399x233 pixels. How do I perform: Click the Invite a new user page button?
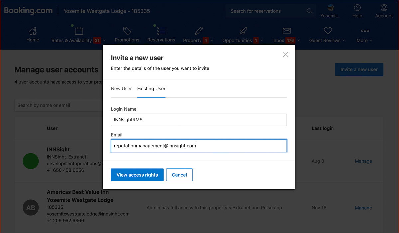(359, 69)
